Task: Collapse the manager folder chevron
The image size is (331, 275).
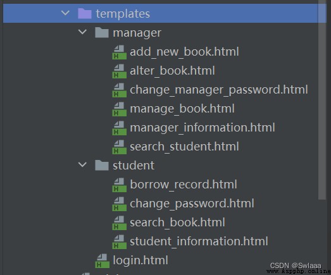Action: coord(82,32)
